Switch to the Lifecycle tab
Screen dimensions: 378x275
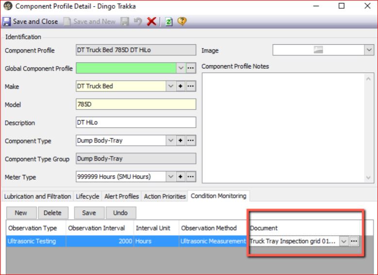(x=87, y=196)
